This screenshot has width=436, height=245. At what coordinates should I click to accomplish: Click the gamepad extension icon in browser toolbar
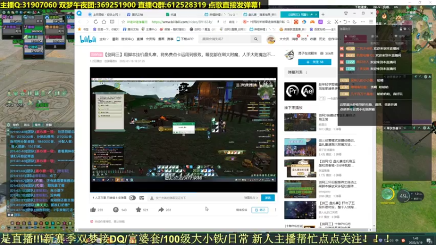tap(312, 22)
